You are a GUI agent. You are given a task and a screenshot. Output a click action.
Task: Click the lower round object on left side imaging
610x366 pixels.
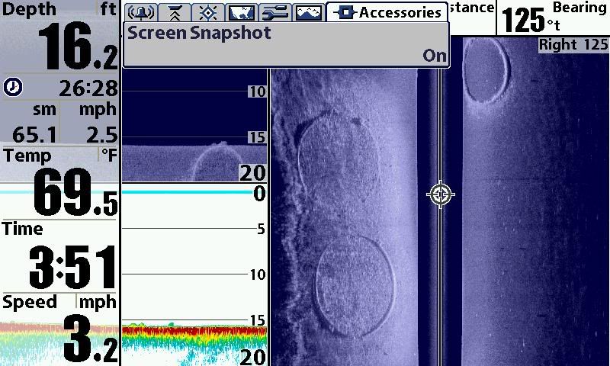[354, 286]
